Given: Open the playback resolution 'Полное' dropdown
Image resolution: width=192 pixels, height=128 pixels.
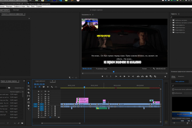Looking at the screenshot, I should pos(146,69).
